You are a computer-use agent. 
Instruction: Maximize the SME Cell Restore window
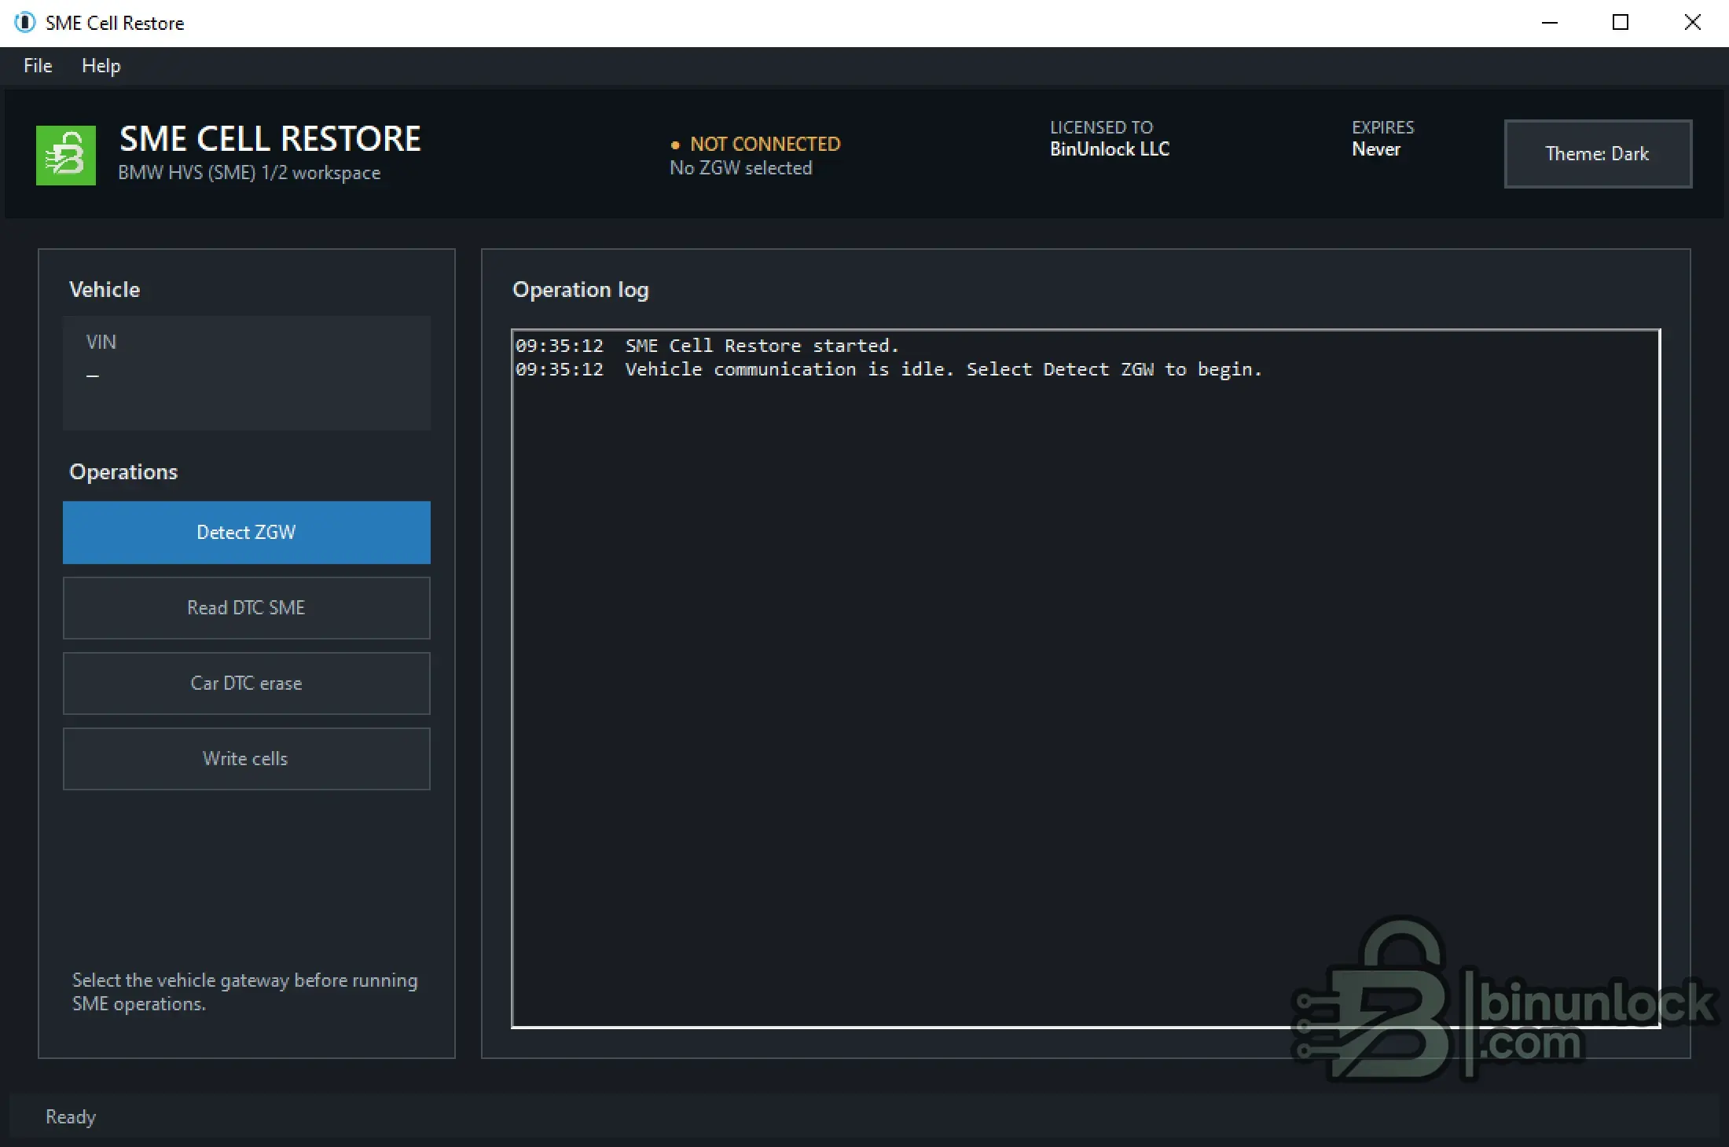[x=1621, y=23]
